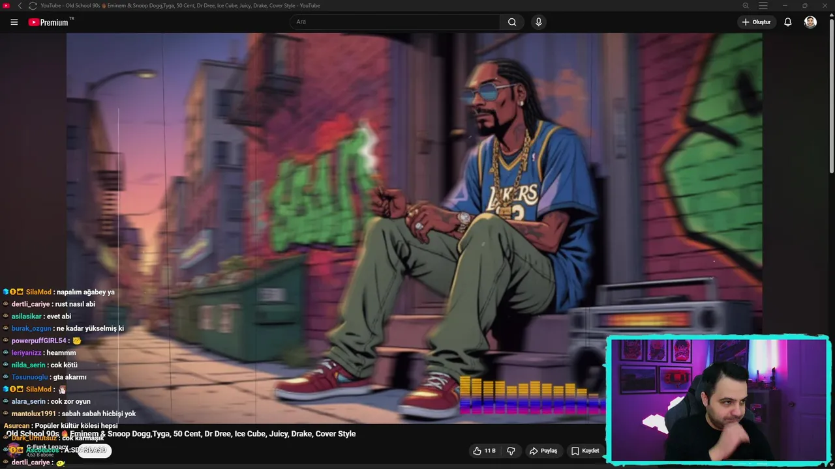Viewport: 835px width, 469px height.
Task: Click the magnifier search button
Action: [512, 22]
